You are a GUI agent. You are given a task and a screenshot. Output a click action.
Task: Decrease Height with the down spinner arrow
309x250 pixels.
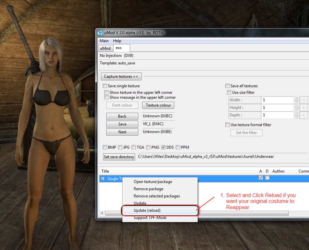tap(297, 109)
